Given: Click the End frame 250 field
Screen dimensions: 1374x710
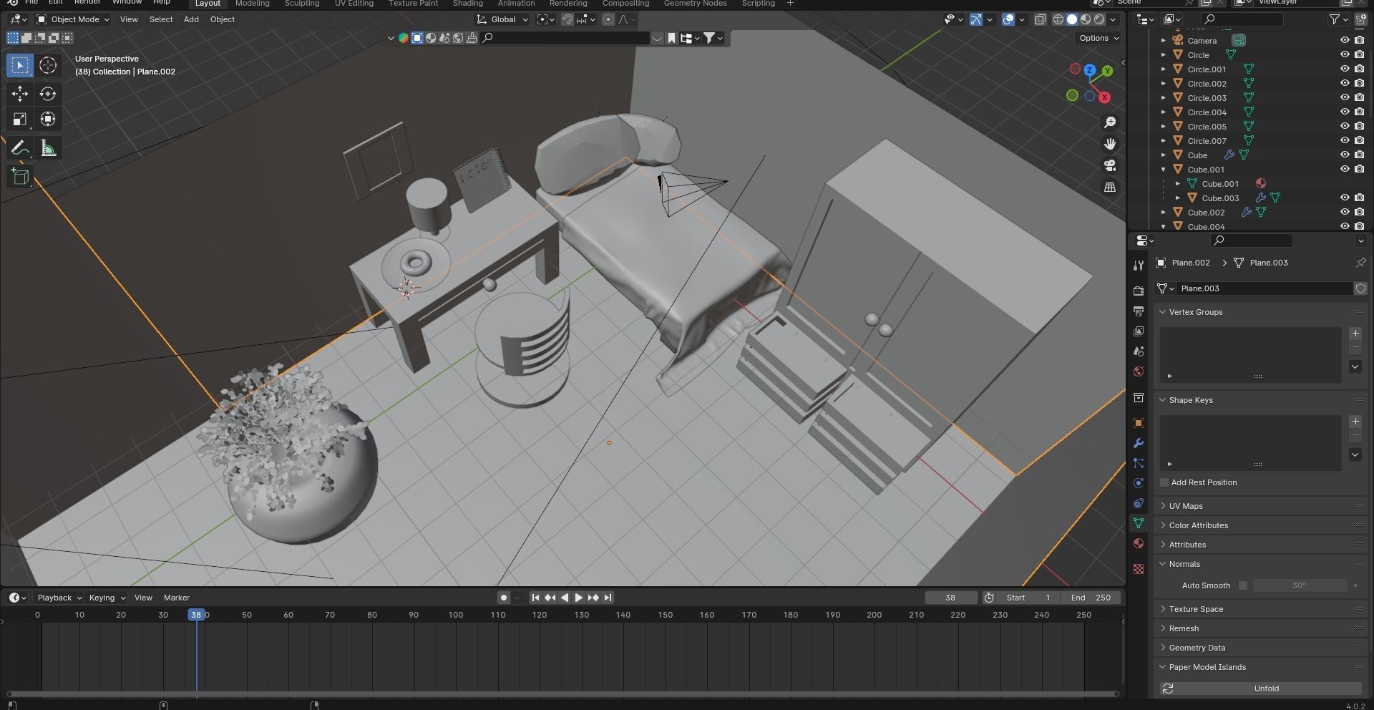Looking at the screenshot, I should [x=1091, y=598].
